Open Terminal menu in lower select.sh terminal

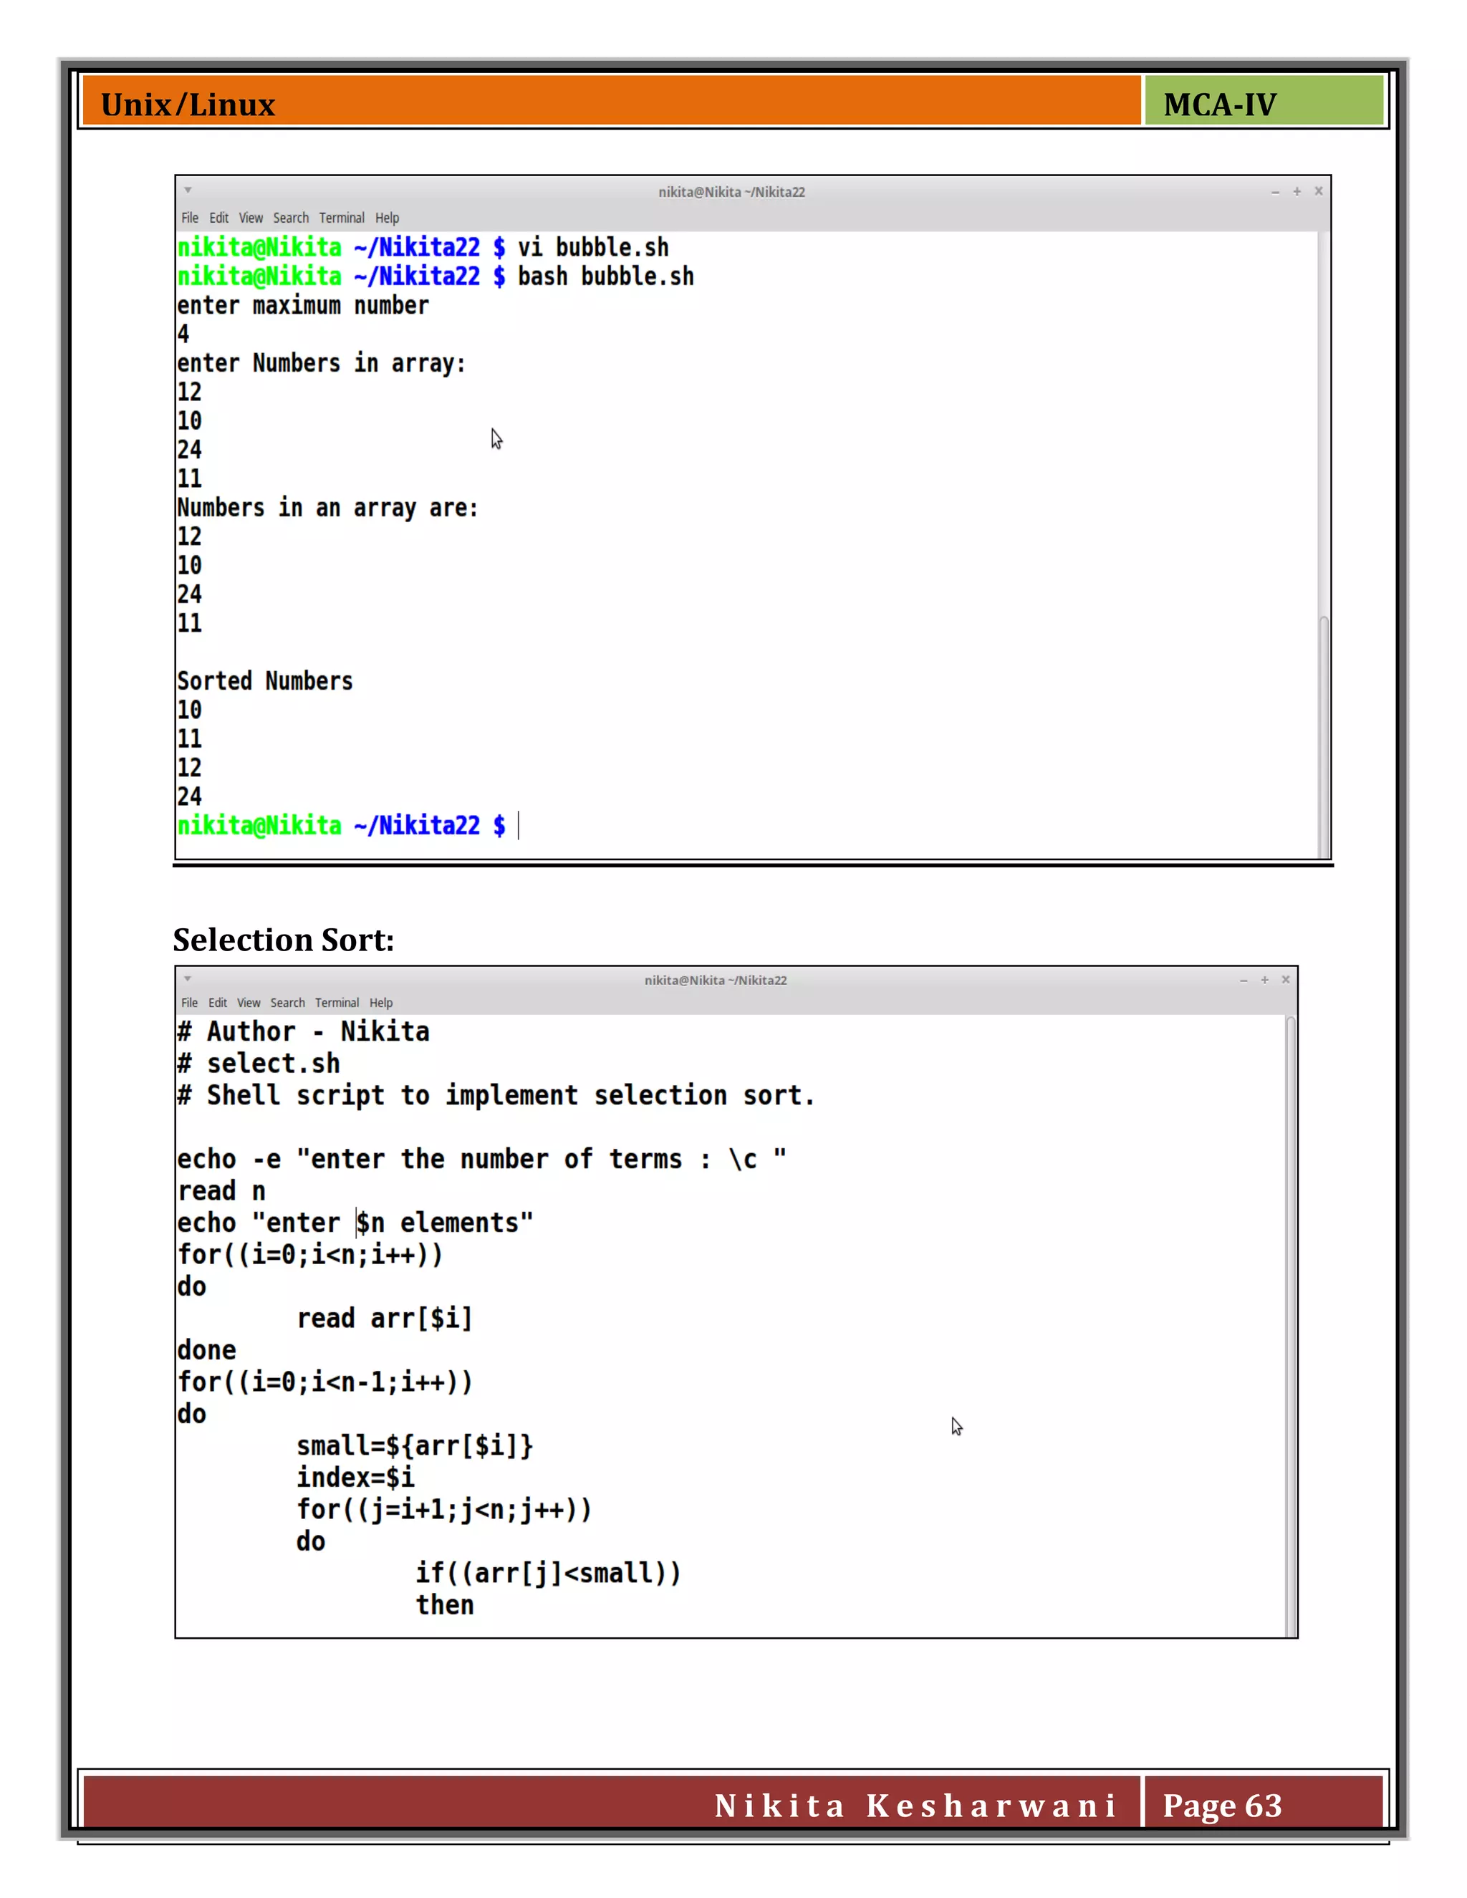click(x=337, y=1003)
